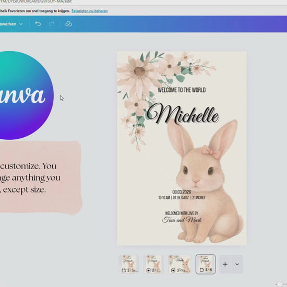Screen dimensions: 287x287
Task: Select the Tina and Mark script text
Action: click(x=182, y=220)
